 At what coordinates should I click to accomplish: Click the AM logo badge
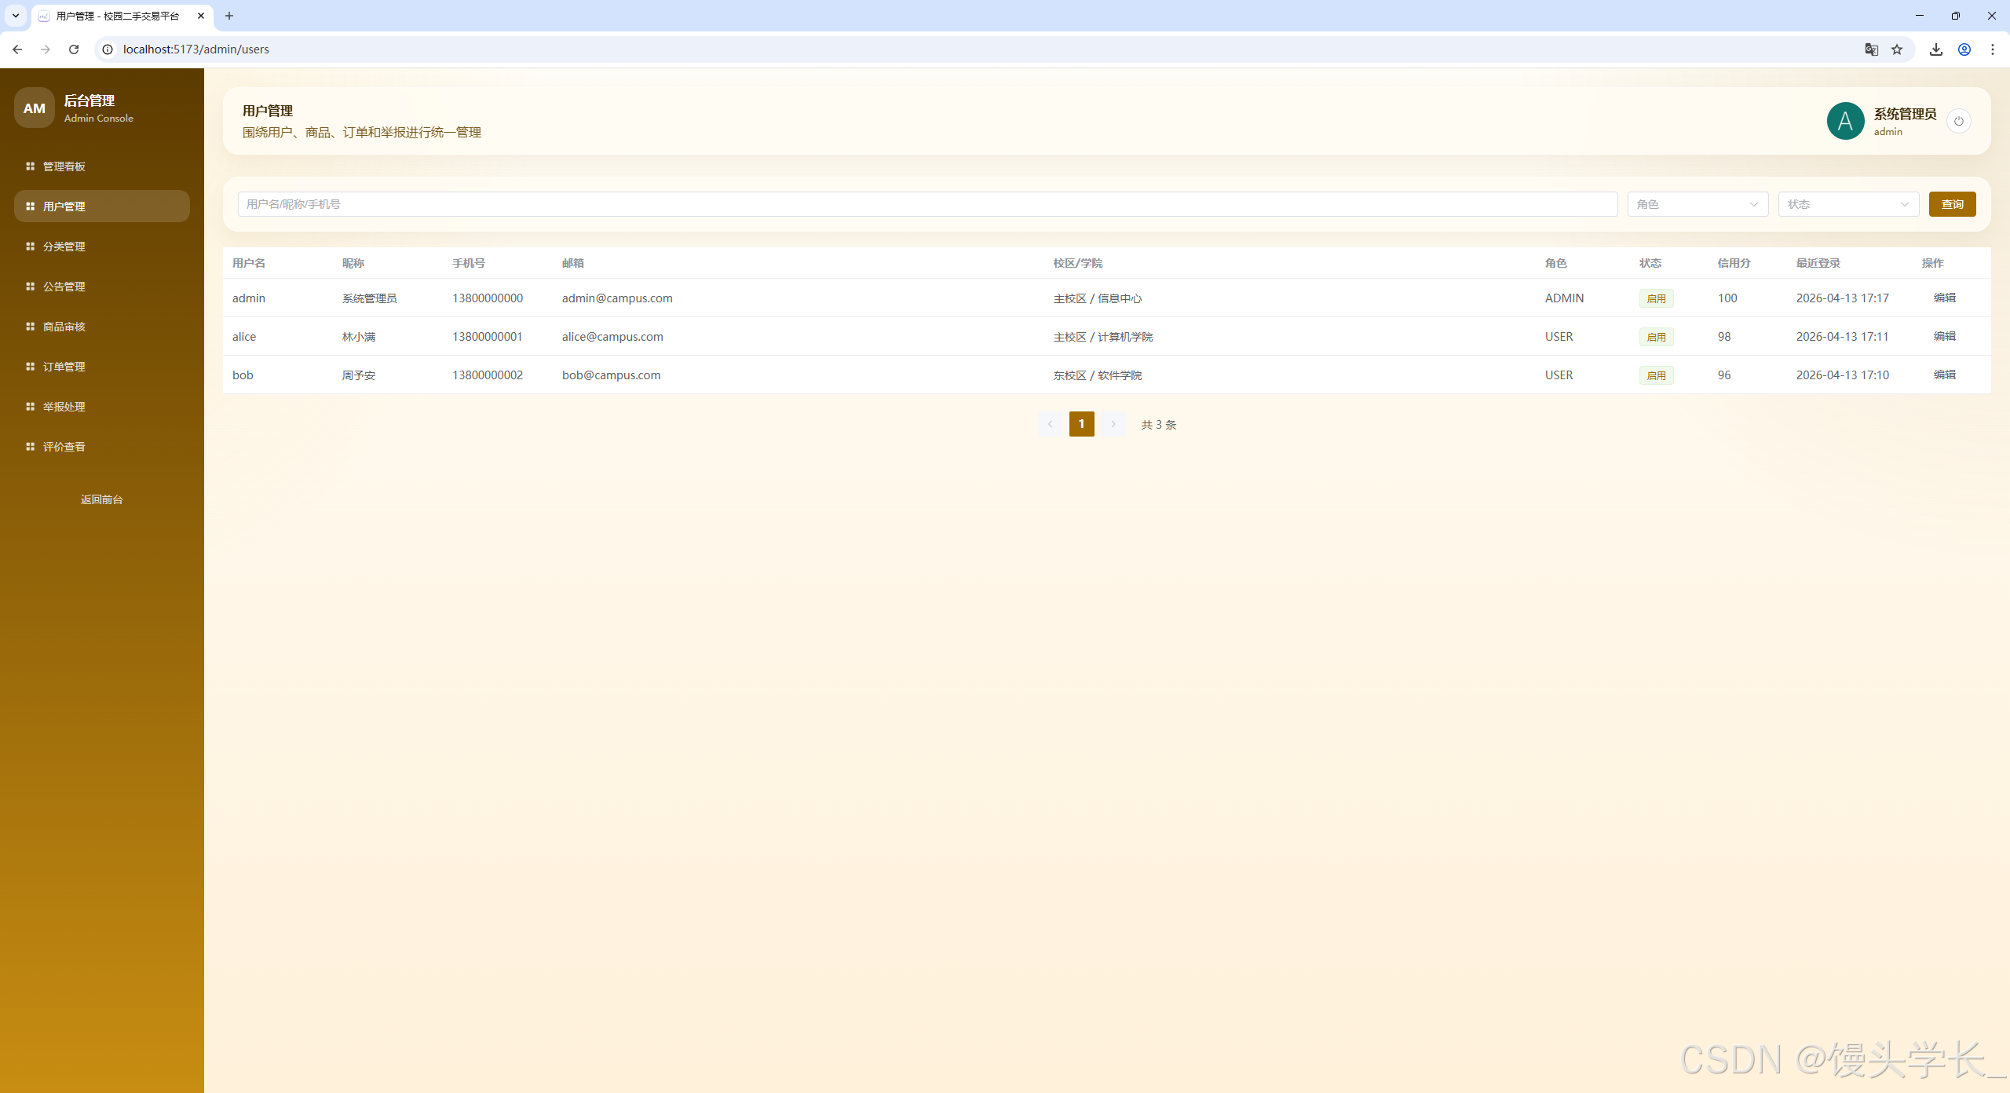(34, 108)
